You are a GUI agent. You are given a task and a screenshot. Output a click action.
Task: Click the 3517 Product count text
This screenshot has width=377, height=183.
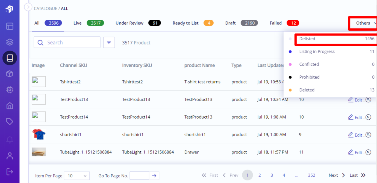(136, 43)
